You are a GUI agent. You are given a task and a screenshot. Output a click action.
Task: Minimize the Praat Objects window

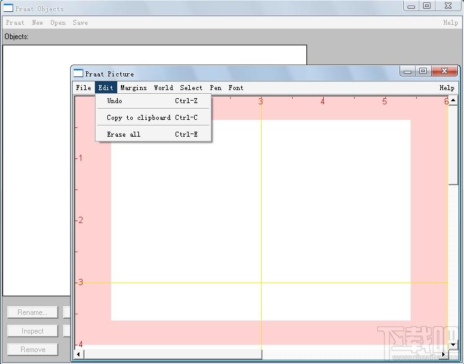click(x=411, y=6)
